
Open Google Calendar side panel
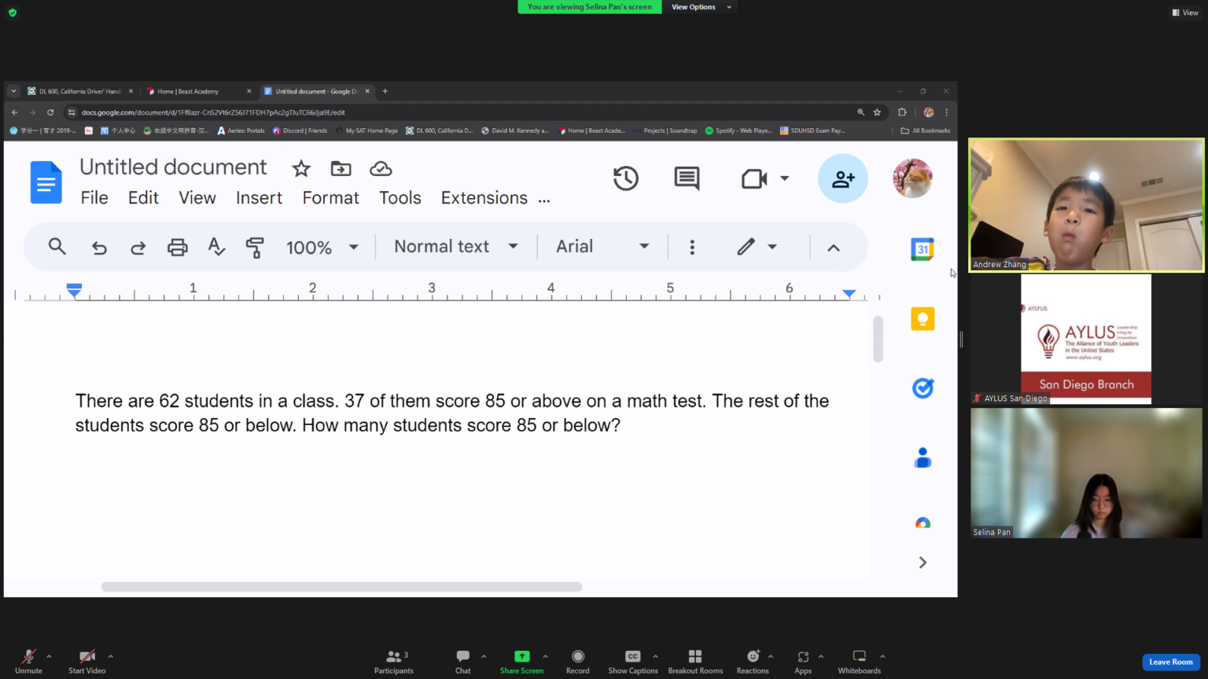coord(923,249)
